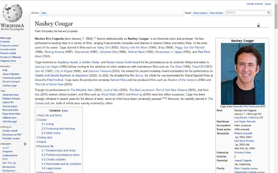Click inside the Search input field
This screenshot has height=173, width=278.
246,13
